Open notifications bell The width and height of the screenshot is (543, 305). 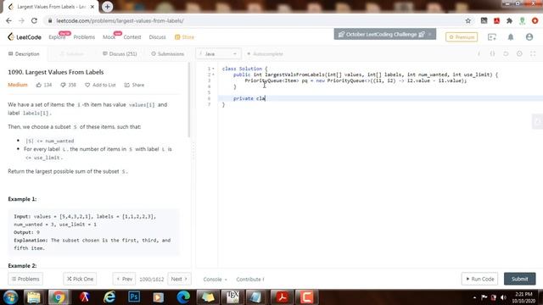click(511, 37)
